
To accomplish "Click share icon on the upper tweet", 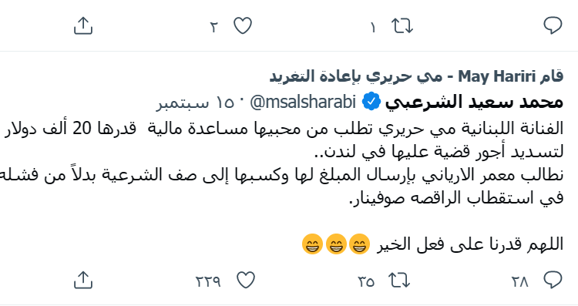I will tap(83, 25).
